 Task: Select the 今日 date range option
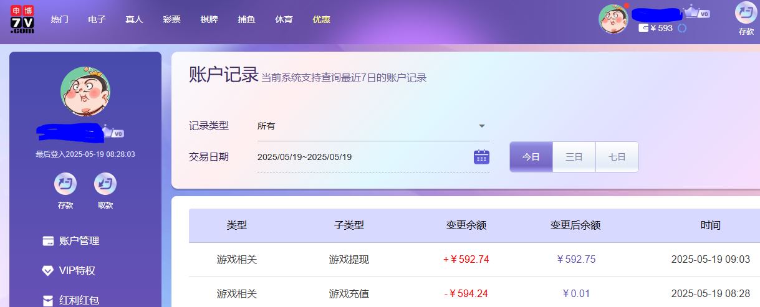tap(531, 157)
